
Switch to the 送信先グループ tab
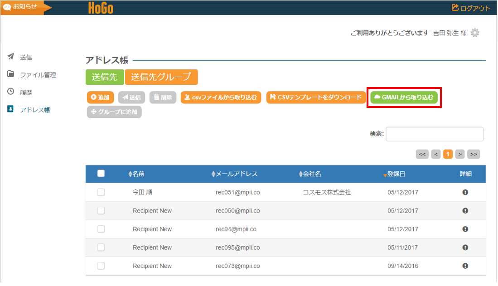click(161, 77)
